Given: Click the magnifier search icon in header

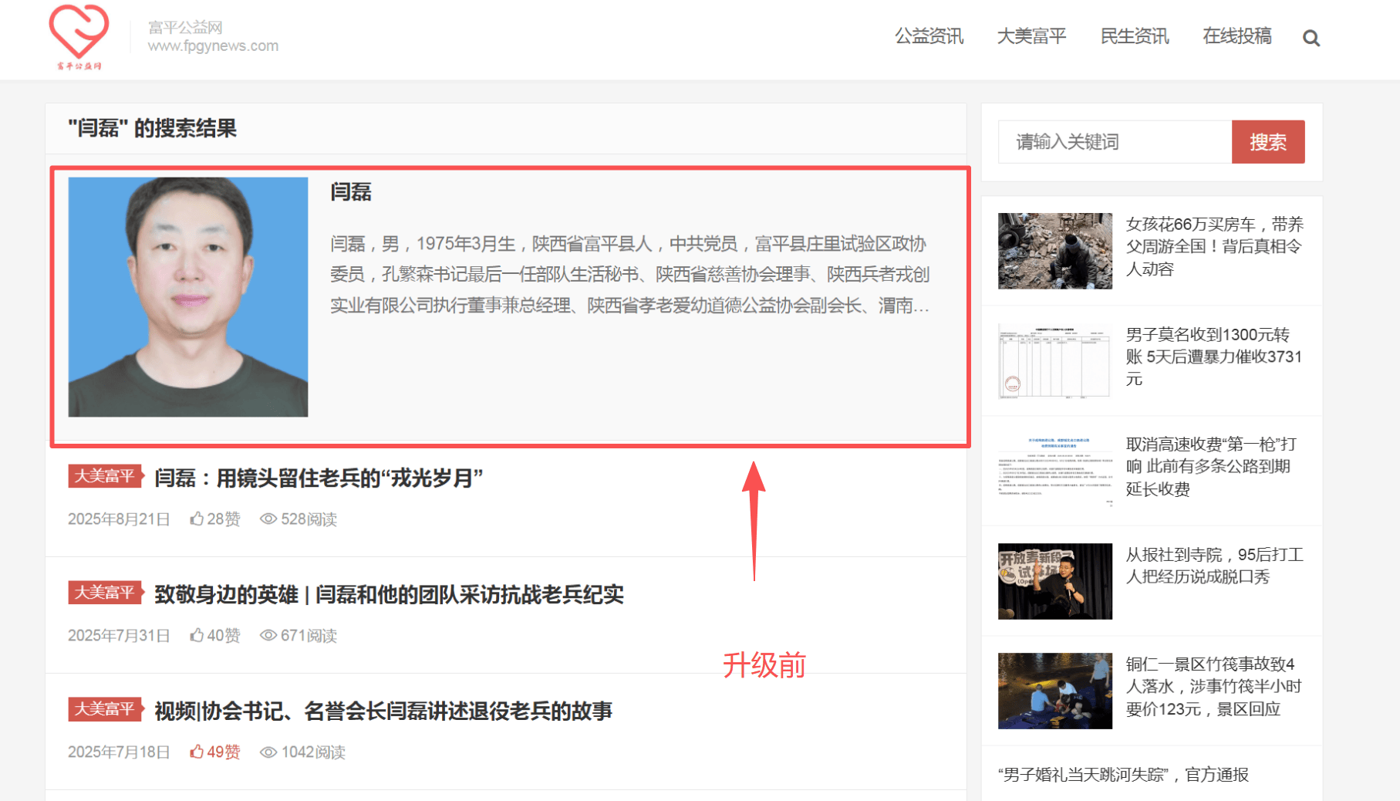Looking at the screenshot, I should pyautogui.click(x=1311, y=38).
